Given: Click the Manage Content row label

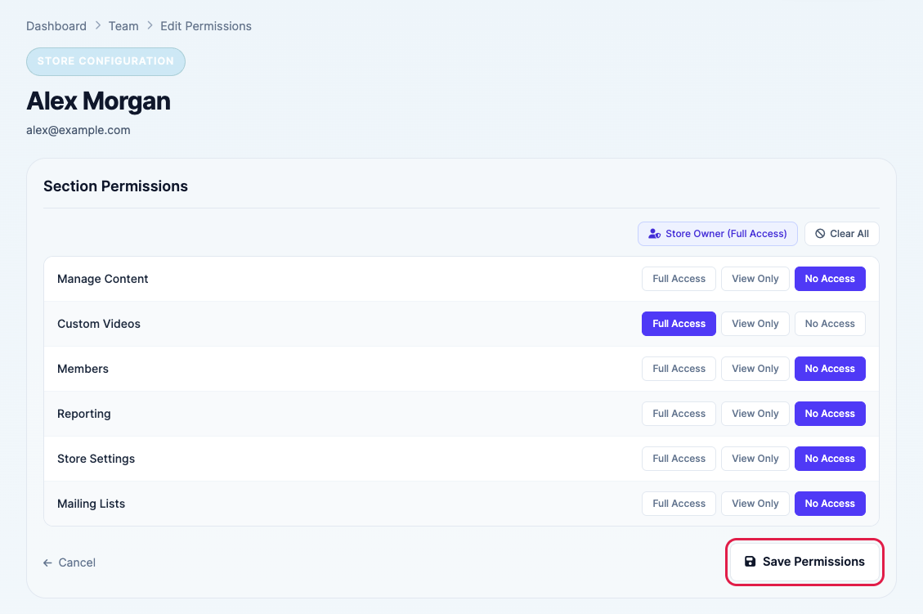Looking at the screenshot, I should [x=102, y=279].
